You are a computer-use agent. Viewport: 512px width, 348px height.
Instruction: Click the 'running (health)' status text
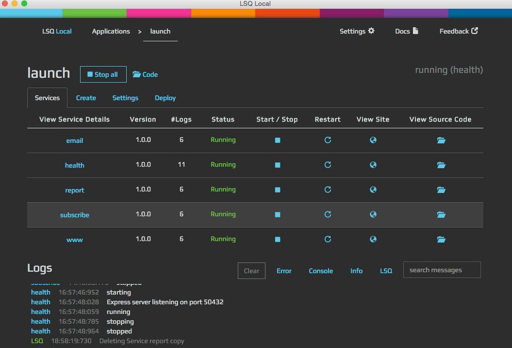pyautogui.click(x=449, y=70)
